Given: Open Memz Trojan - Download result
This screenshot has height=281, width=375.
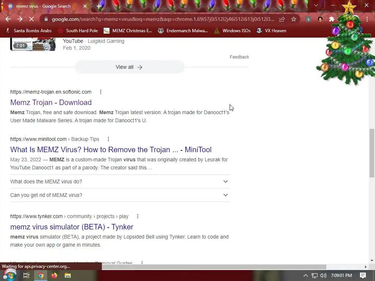Looking at the screenshot, I should tap(51, 102).
